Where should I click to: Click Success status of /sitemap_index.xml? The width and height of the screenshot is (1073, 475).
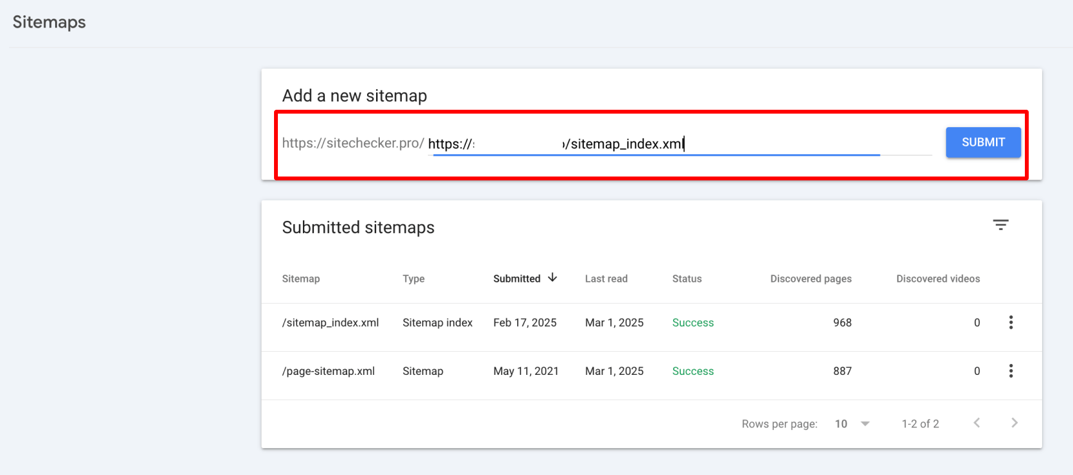pos(693,322)
